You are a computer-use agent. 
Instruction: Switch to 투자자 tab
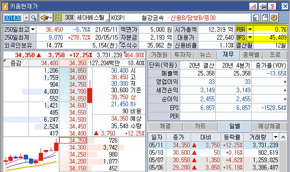pos(183,55)
